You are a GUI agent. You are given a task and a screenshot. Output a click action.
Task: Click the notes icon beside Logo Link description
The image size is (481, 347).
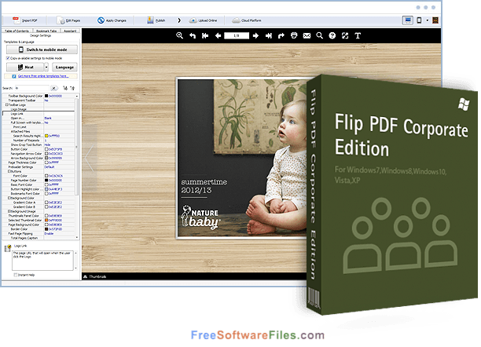coord(8,248)
